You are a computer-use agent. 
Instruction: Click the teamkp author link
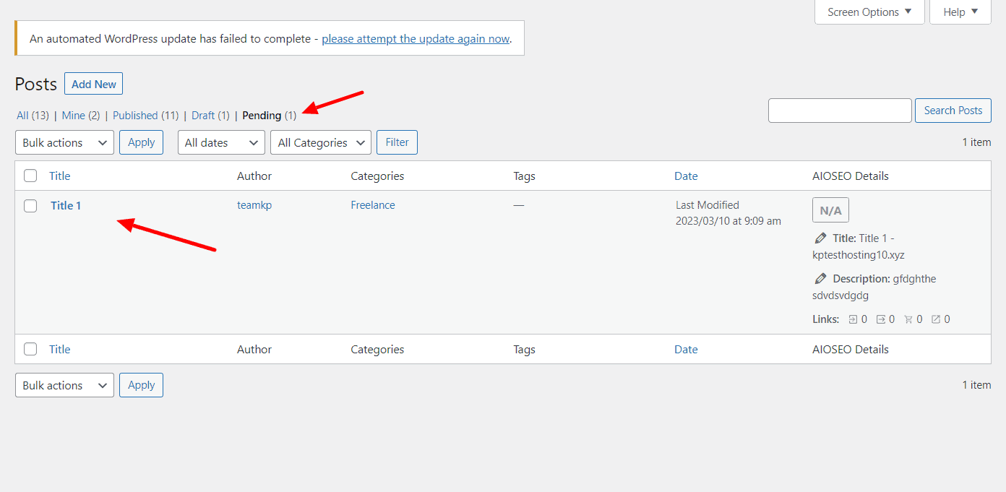[x=254, y=205]
